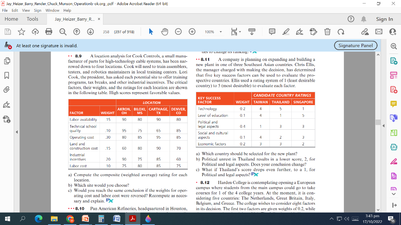Open Attachments paperclip panel
The width and height of the screenshot is (401, 225).
click(7, 89)
